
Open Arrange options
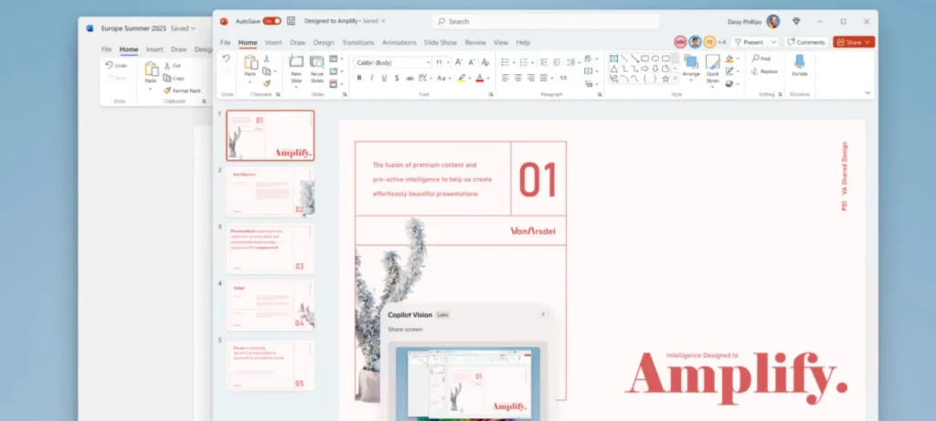pos(691,66)
